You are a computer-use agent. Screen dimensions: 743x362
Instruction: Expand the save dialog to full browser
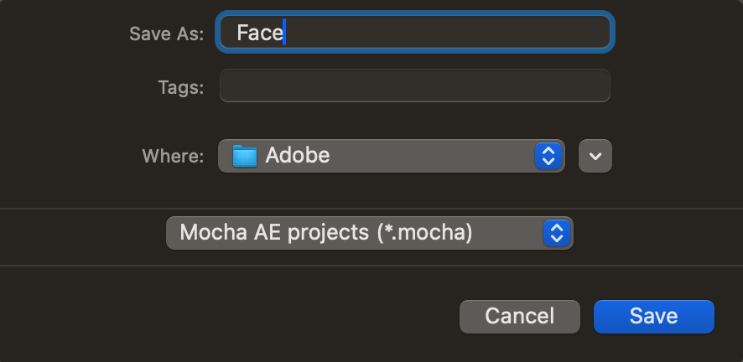[x=595, y=156]
